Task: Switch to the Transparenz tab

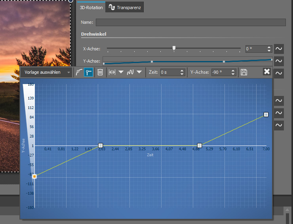Action: pyautogui.click(x=124, y=7)
